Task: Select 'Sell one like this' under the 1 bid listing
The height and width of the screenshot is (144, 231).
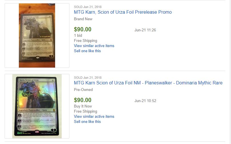Action: tap(87, 51)
